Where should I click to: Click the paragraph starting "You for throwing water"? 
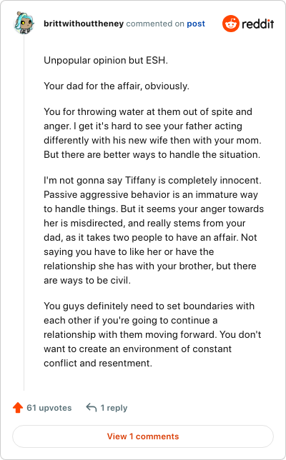coord(153,133)
